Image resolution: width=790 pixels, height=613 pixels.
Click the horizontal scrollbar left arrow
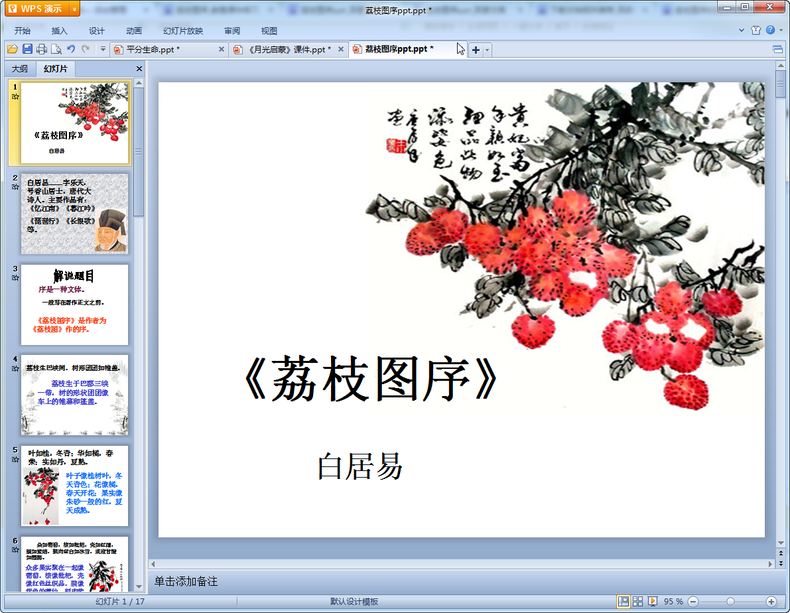[x=153, y=564]
